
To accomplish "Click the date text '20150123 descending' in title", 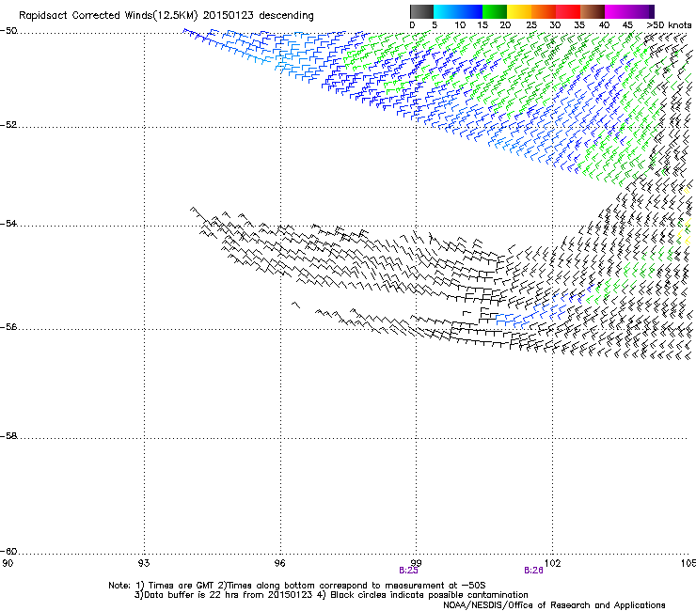I will tap(259, 16).
